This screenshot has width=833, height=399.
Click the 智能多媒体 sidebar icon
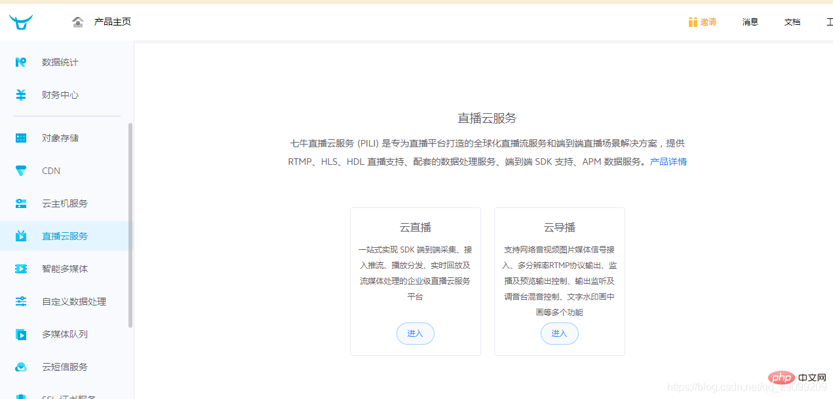point(20,268)
